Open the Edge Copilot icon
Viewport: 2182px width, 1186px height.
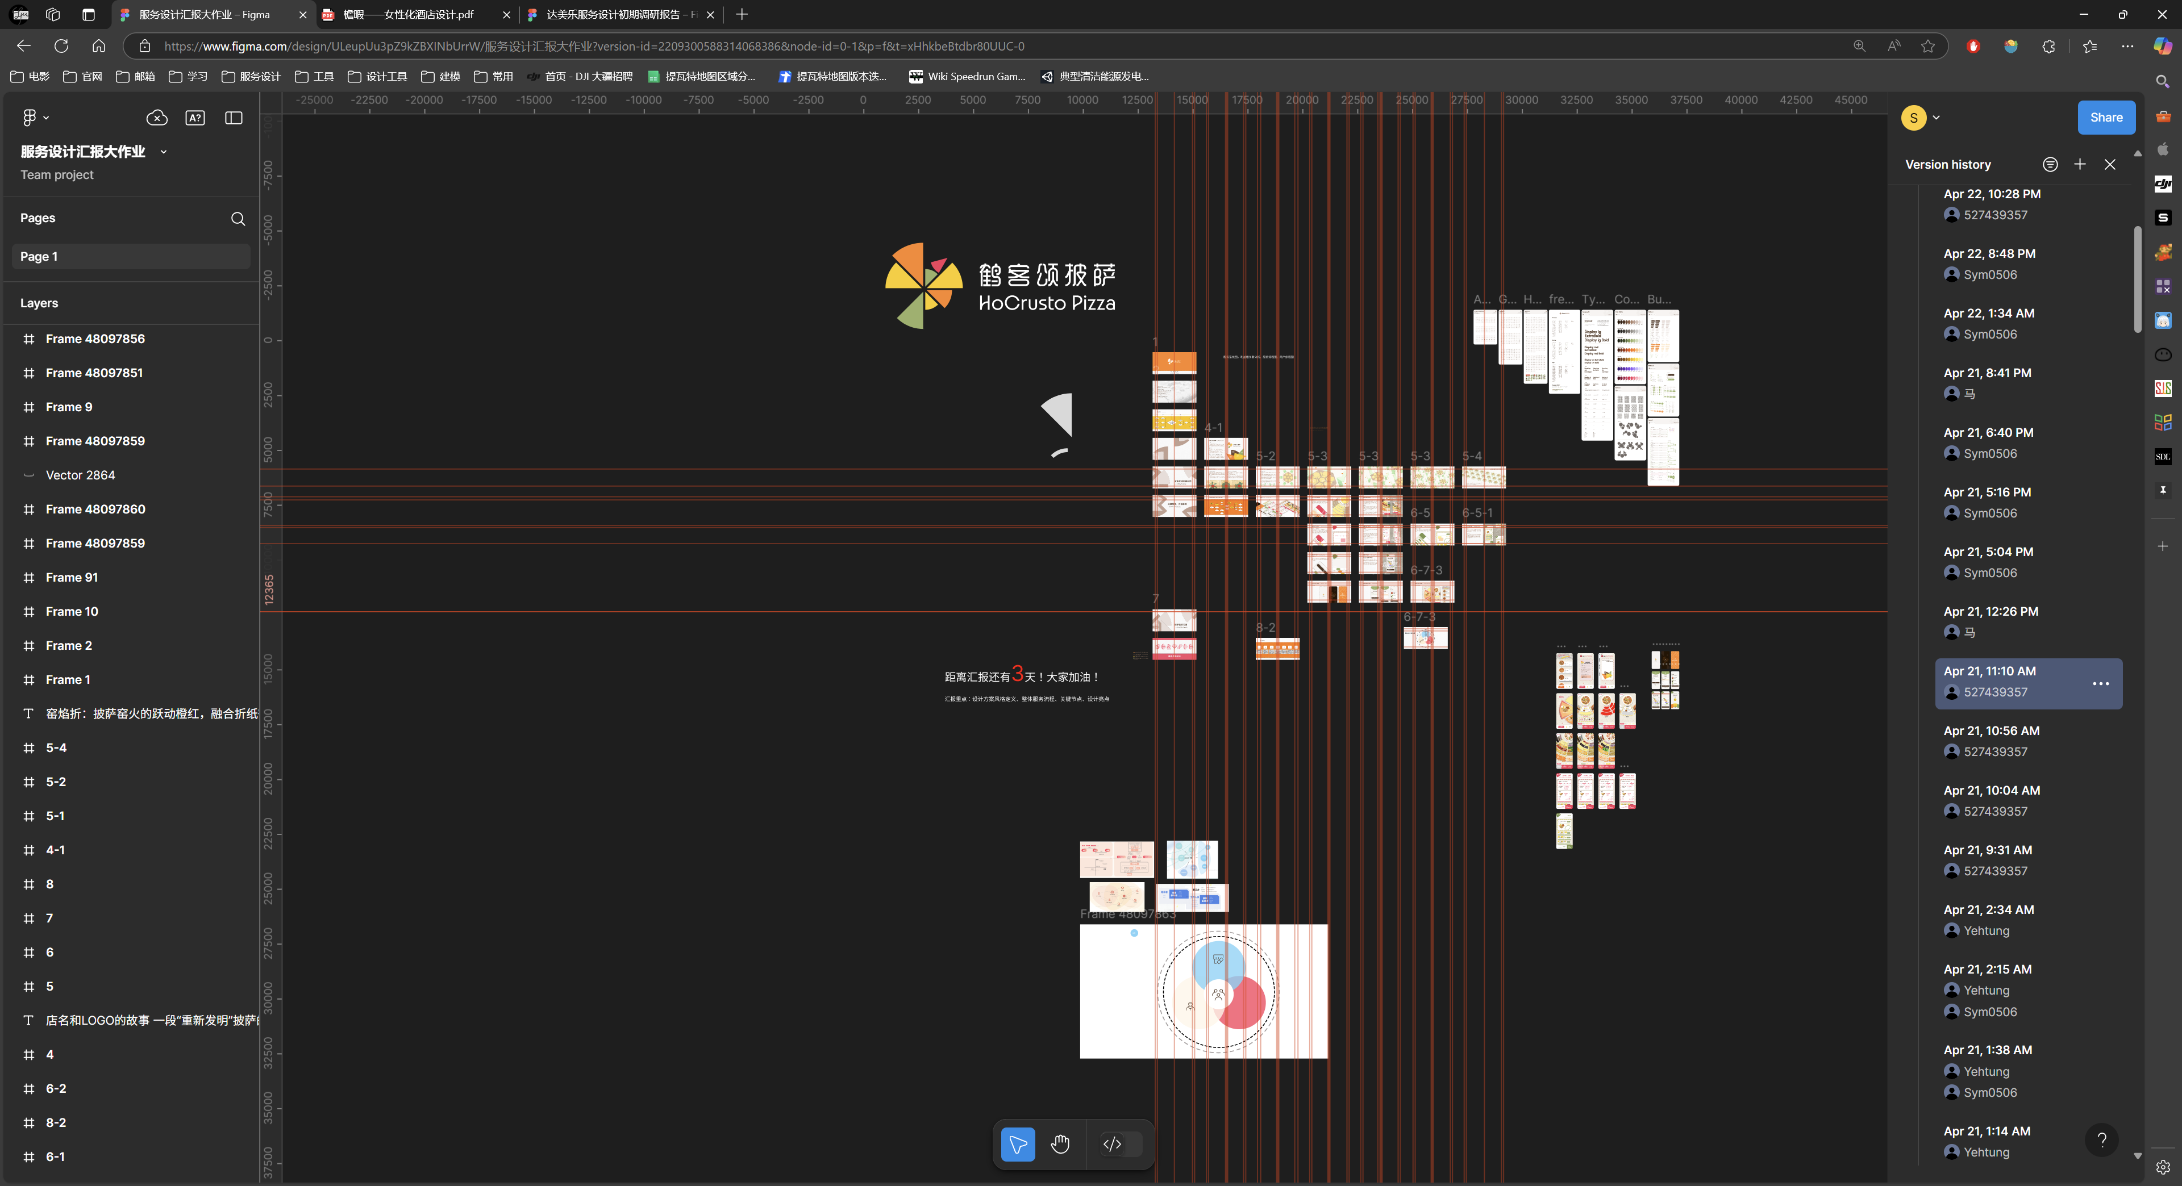[2163, 45]
